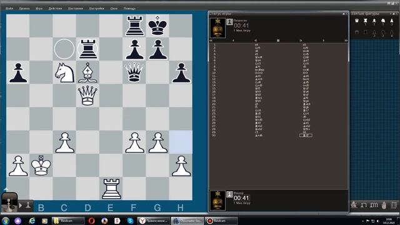Open the Игра menu
The image size is (400, 225).
(x=39, y=8)
